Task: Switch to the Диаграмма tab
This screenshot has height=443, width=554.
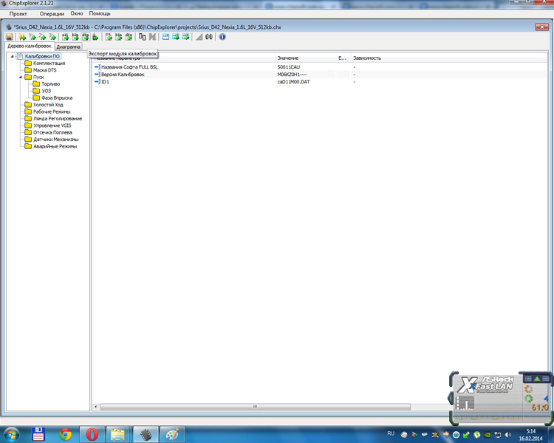Action: click(69, 47)
